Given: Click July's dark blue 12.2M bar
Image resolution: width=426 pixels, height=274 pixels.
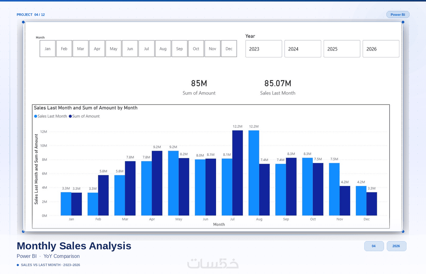Looking at the screenshot, I should pos(238,173).
